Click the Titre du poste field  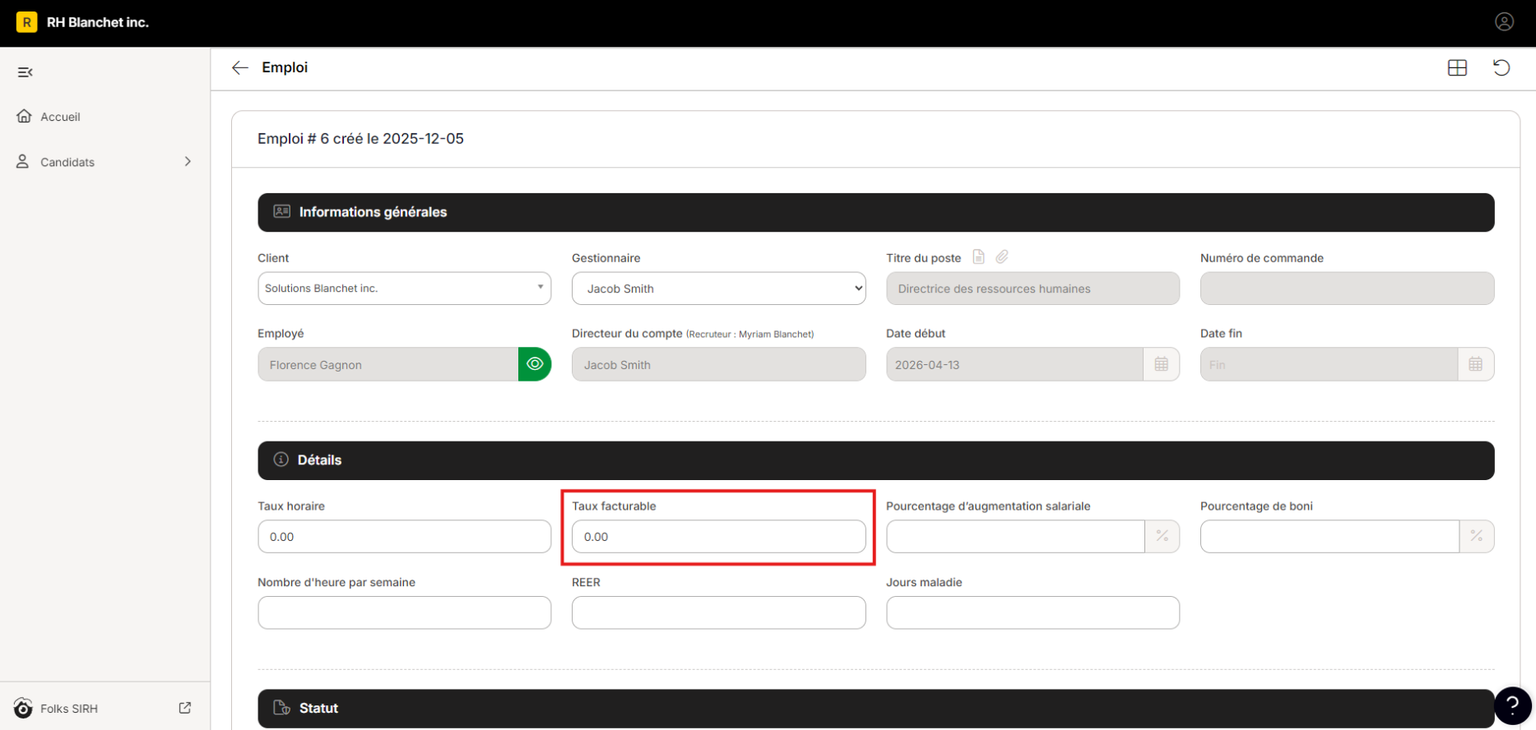1033,289
